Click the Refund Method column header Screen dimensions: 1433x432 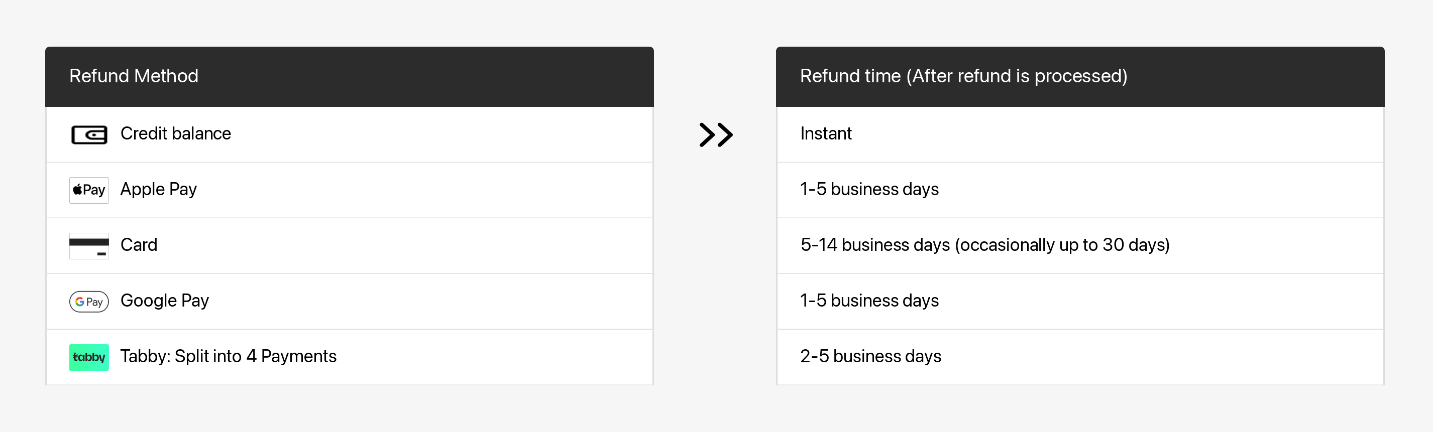pyautogui.click(x=134, y=76)
